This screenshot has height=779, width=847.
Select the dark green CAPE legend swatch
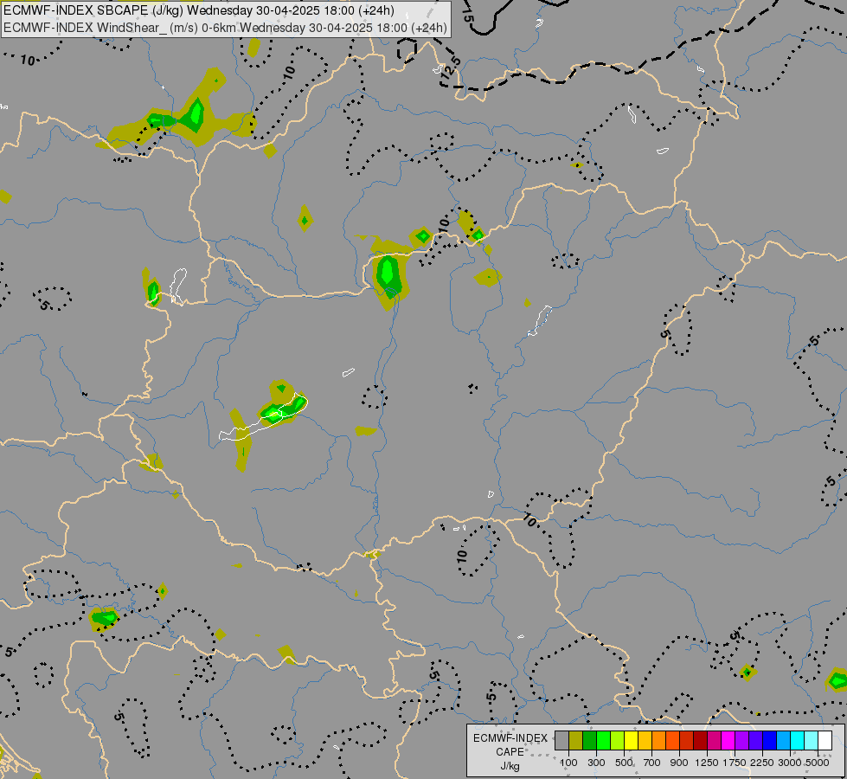589,741
